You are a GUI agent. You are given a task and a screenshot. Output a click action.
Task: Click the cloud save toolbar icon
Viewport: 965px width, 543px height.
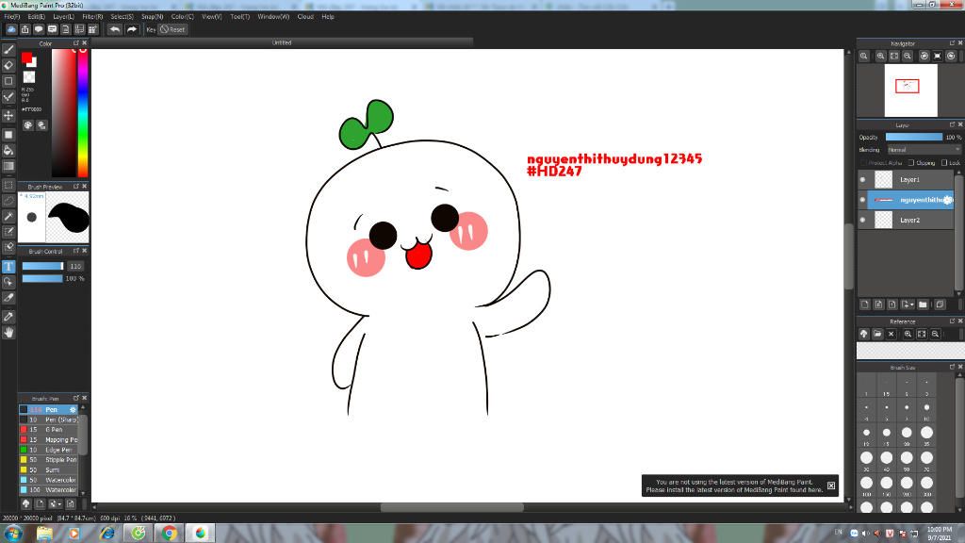11,29
